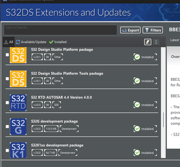Viewport: 180px width, 167px height.
Task: Check the S32 RTD AUTOSAR 4.4 checkbox
Action: [7, 103]
